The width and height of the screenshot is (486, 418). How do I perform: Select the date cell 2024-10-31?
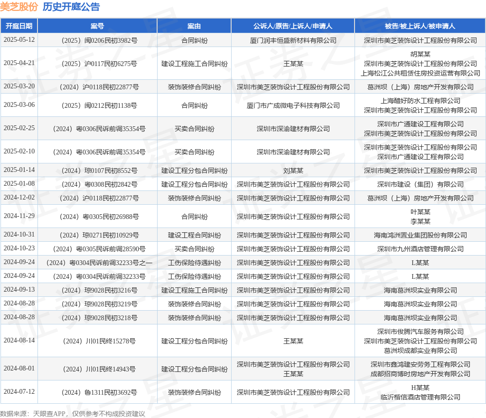click(19, 235)
